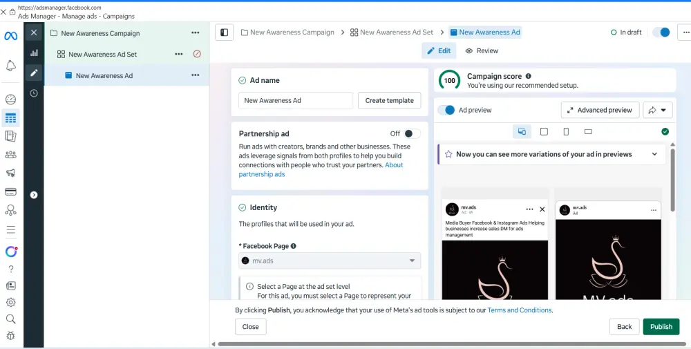
Task: Open About partnership ads link
Action: (321, 169)
